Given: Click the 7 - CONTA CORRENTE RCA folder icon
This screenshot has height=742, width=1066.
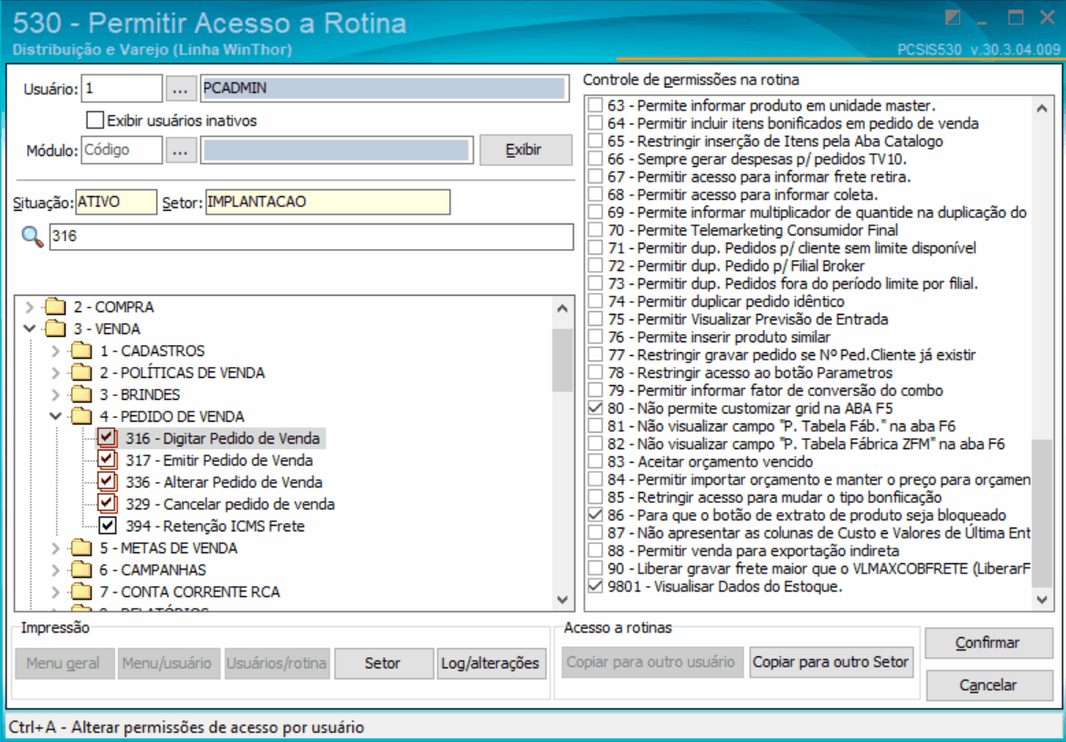Looking at the screenshot, I should point(81,591).
